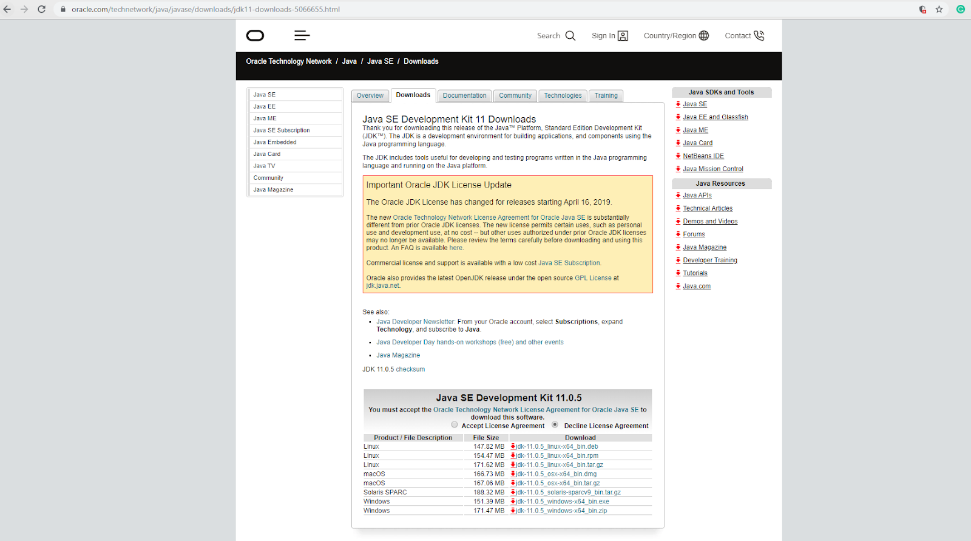The image size is (971, 541).
Task: Open NetBeans IDE link in sidebar
Action: (x=703, y=156)
